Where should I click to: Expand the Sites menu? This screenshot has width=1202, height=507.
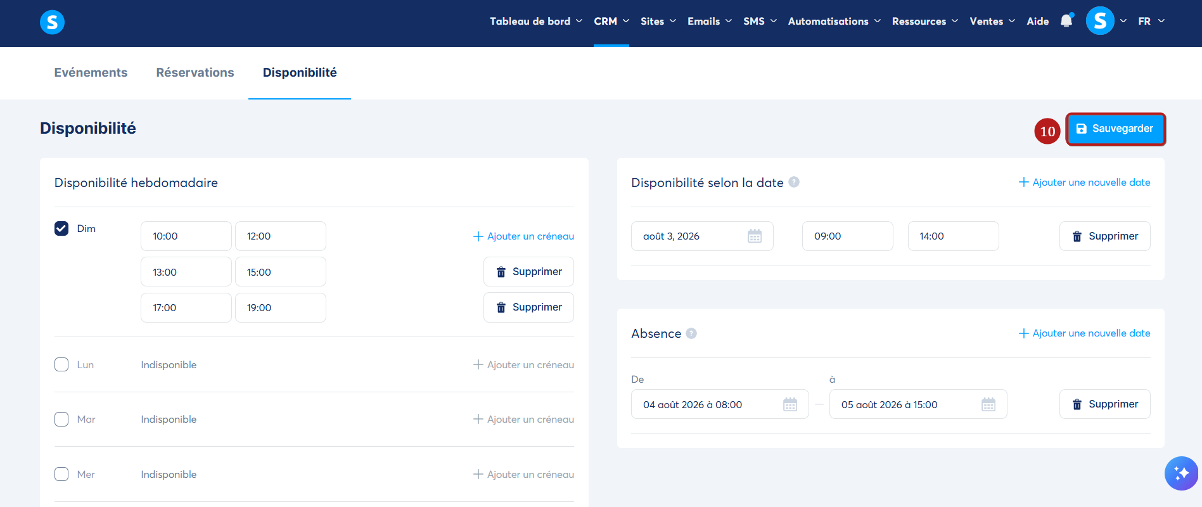point(658,21)
